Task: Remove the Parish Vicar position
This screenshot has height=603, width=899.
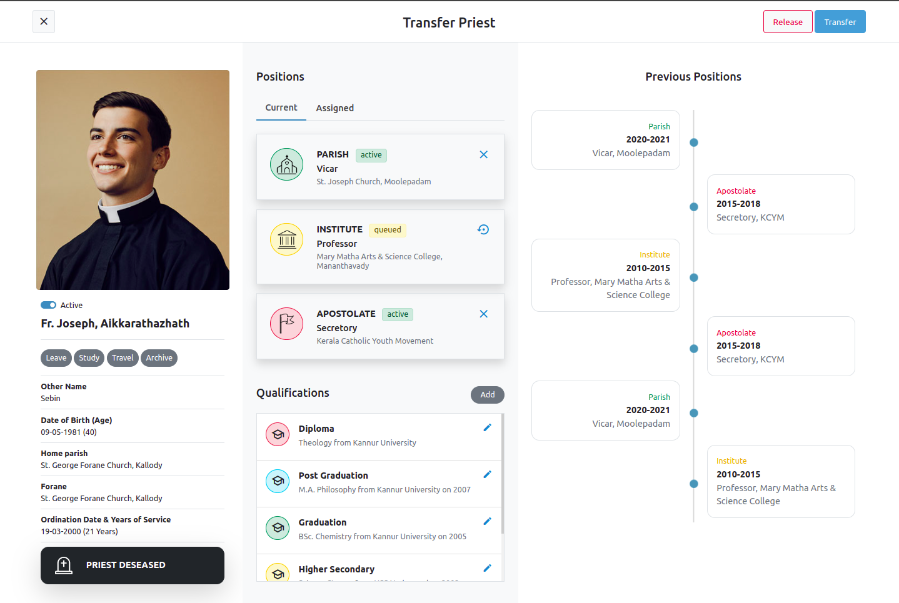Action: (x=483, y=154)
